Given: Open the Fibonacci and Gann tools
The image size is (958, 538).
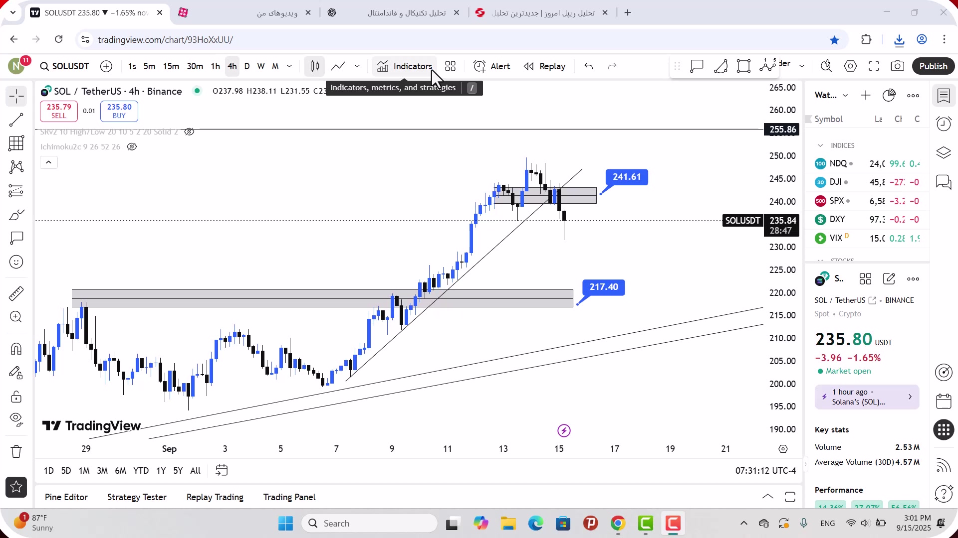Looking at the screenshot, I should [x=16, y=143].
